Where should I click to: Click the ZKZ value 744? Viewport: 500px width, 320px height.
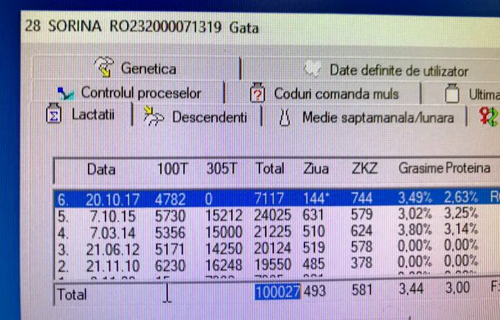pos(362,198)
